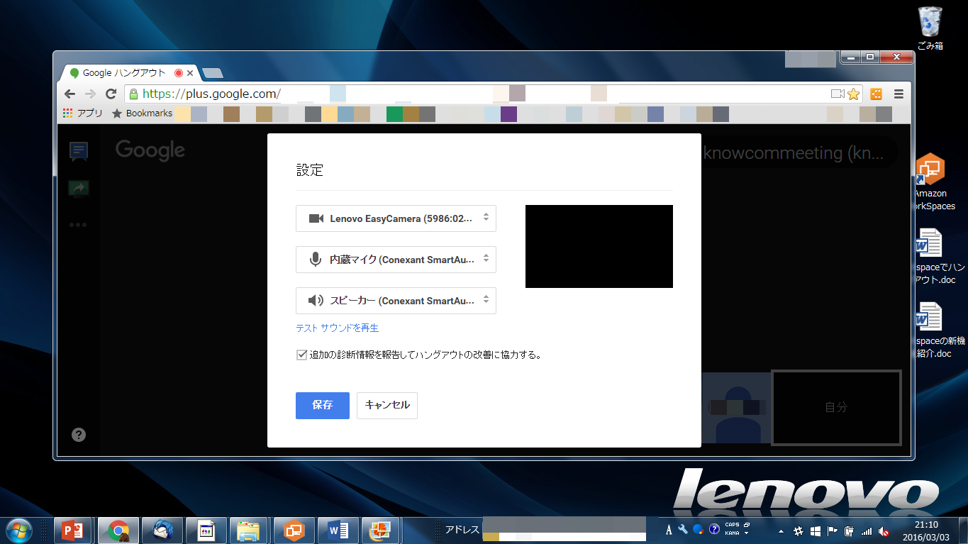
Task: Click the help question mark icon in Hangouts
Action: coord(79,435)
